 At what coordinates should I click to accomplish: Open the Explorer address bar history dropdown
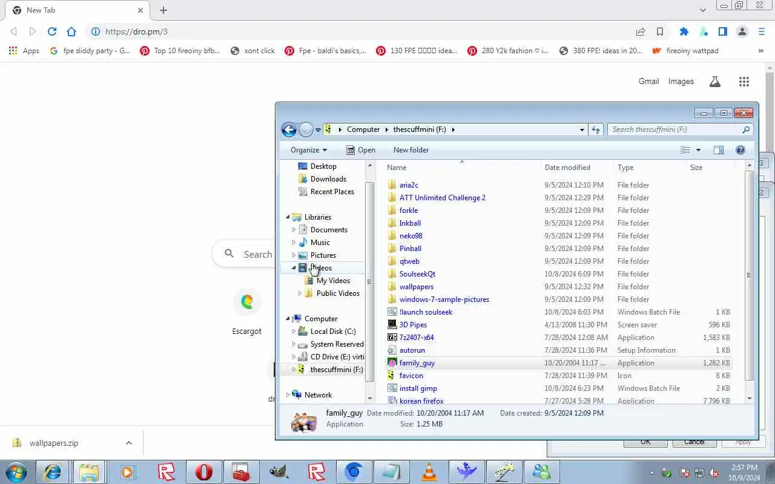[582, 129]
